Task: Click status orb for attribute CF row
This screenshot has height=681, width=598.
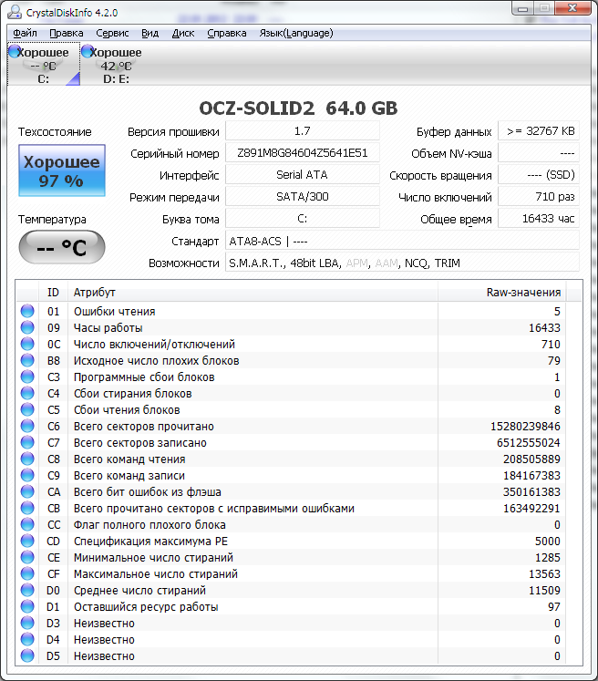Action: coord(27,573)
